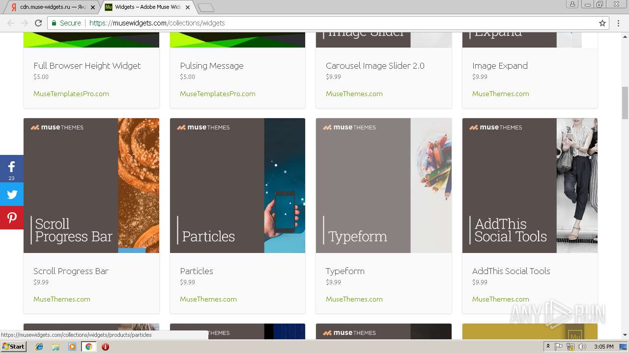This screenshot has width=629, height=353.
Task: Launch Internet Explorer from taskbar
Action: pyautogui.click(x=39, y=347)
